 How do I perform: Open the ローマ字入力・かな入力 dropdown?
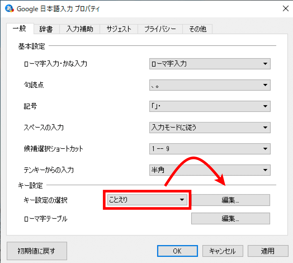click(x=210, y=64)
